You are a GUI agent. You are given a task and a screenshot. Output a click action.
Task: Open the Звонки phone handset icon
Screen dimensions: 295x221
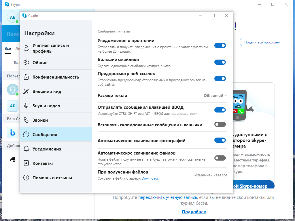26,120
